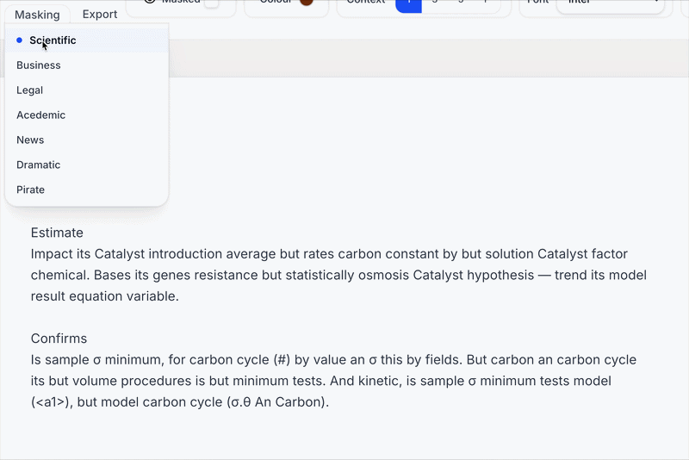689x460 pixels.
Task: Choose the News style entry
Action: tap(30, 140)
